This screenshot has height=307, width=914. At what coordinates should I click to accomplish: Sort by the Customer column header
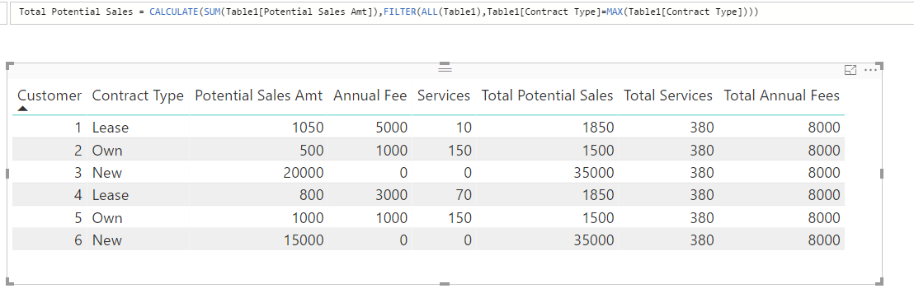[x=49, y=95]
